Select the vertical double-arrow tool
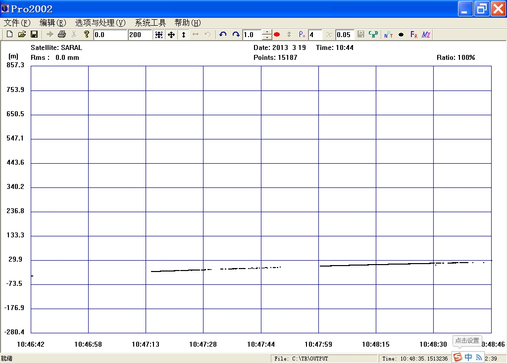507x363 pixels. point(183,35)
